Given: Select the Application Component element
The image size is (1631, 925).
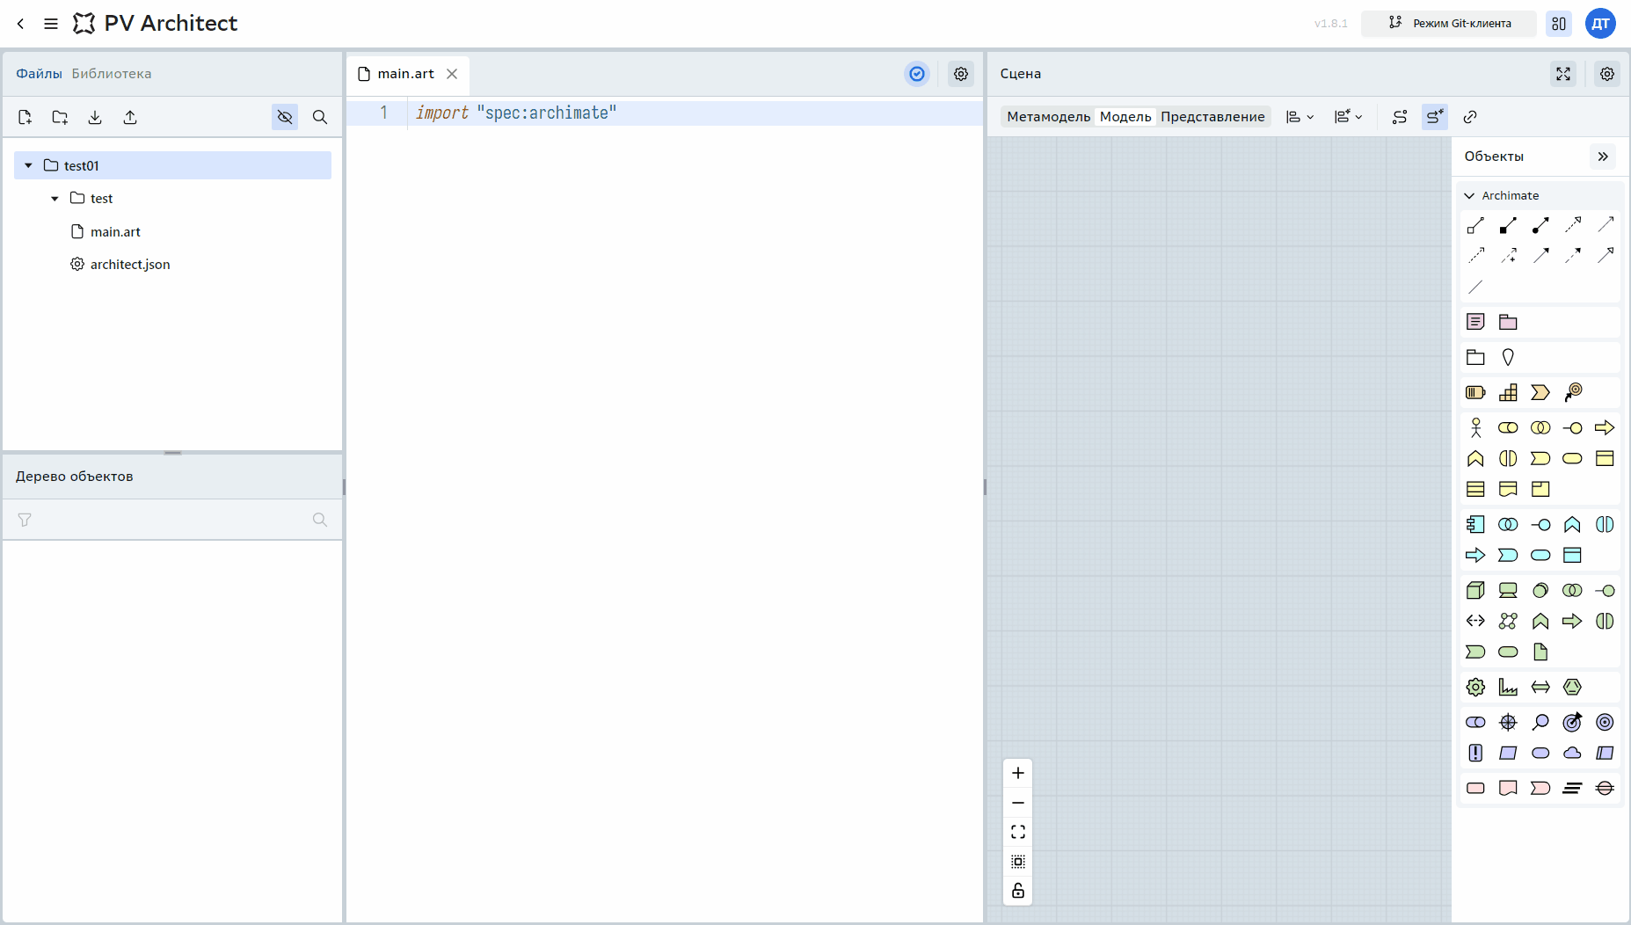Looking at the screenshot, I should click(1475, 524).
